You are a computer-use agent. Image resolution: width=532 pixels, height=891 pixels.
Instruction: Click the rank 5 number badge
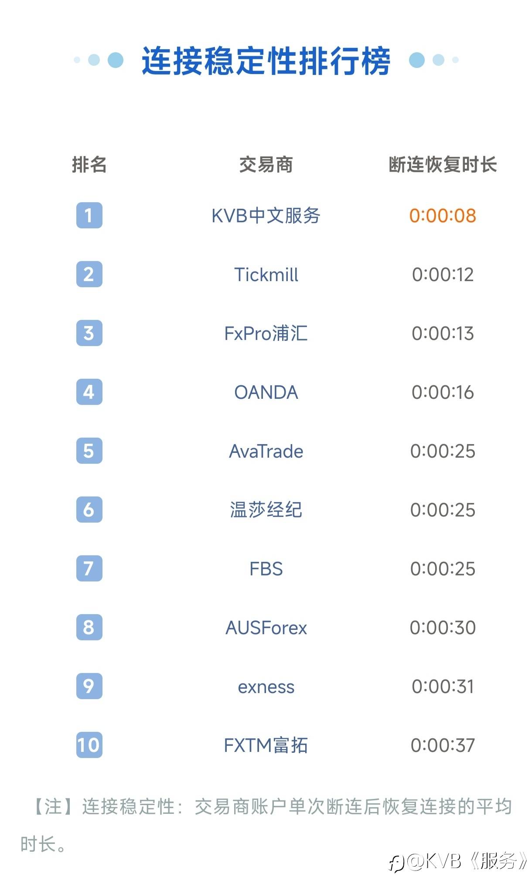pyautogui.click(x=89, y=451)
